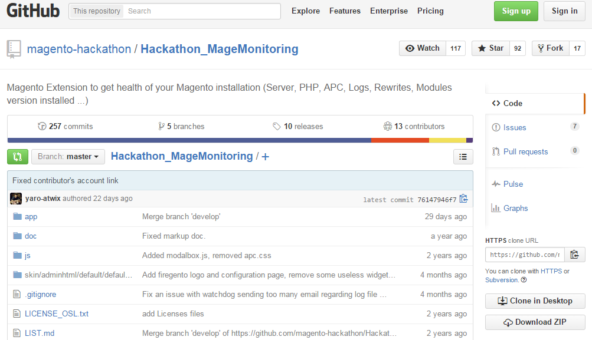Open the Hackathon_MageMonitoring breadcrumb path link

pyautogui.click(x=182, y=156)
